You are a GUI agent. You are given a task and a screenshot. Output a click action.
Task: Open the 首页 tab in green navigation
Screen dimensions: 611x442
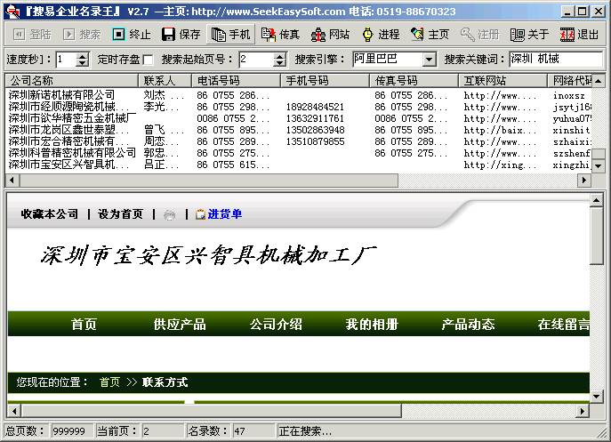(84, 325)
